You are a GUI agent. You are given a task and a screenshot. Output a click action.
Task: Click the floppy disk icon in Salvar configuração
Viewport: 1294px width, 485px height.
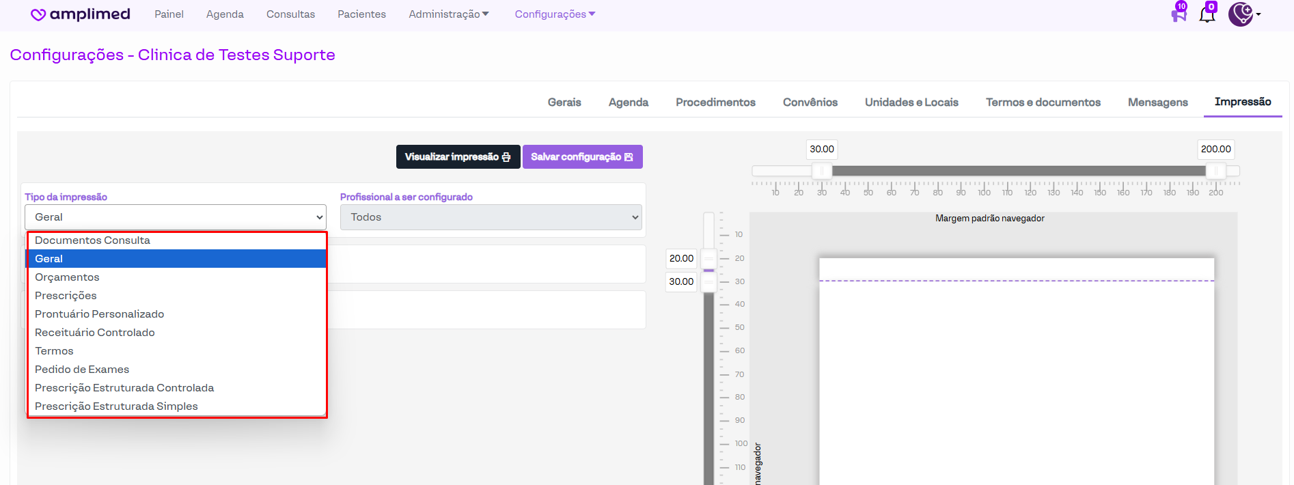(629, 157)
